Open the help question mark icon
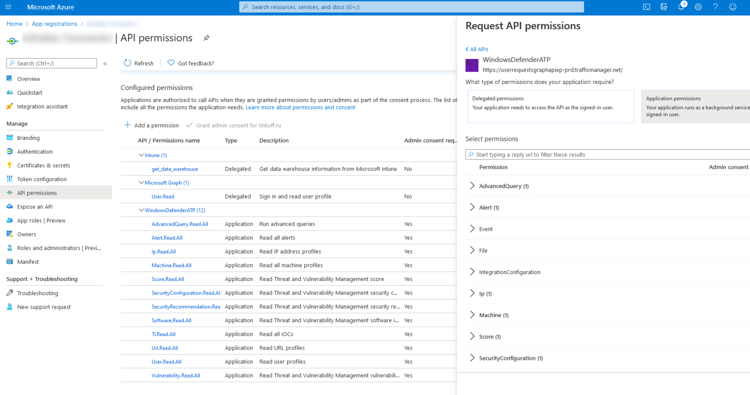This screenshot has height=395, width=750. [x=715, y=7]
